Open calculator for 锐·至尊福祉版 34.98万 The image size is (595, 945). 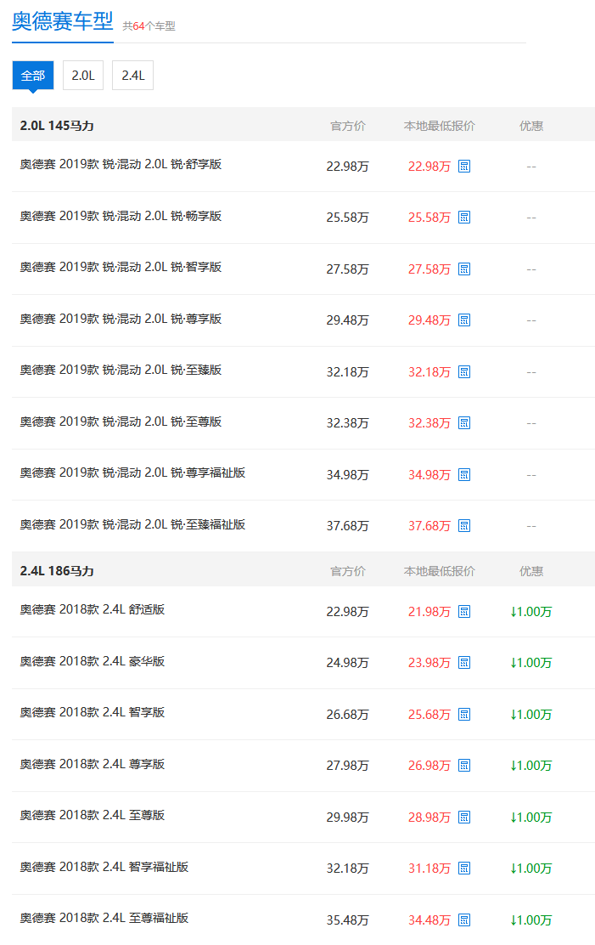coord(464,475)
